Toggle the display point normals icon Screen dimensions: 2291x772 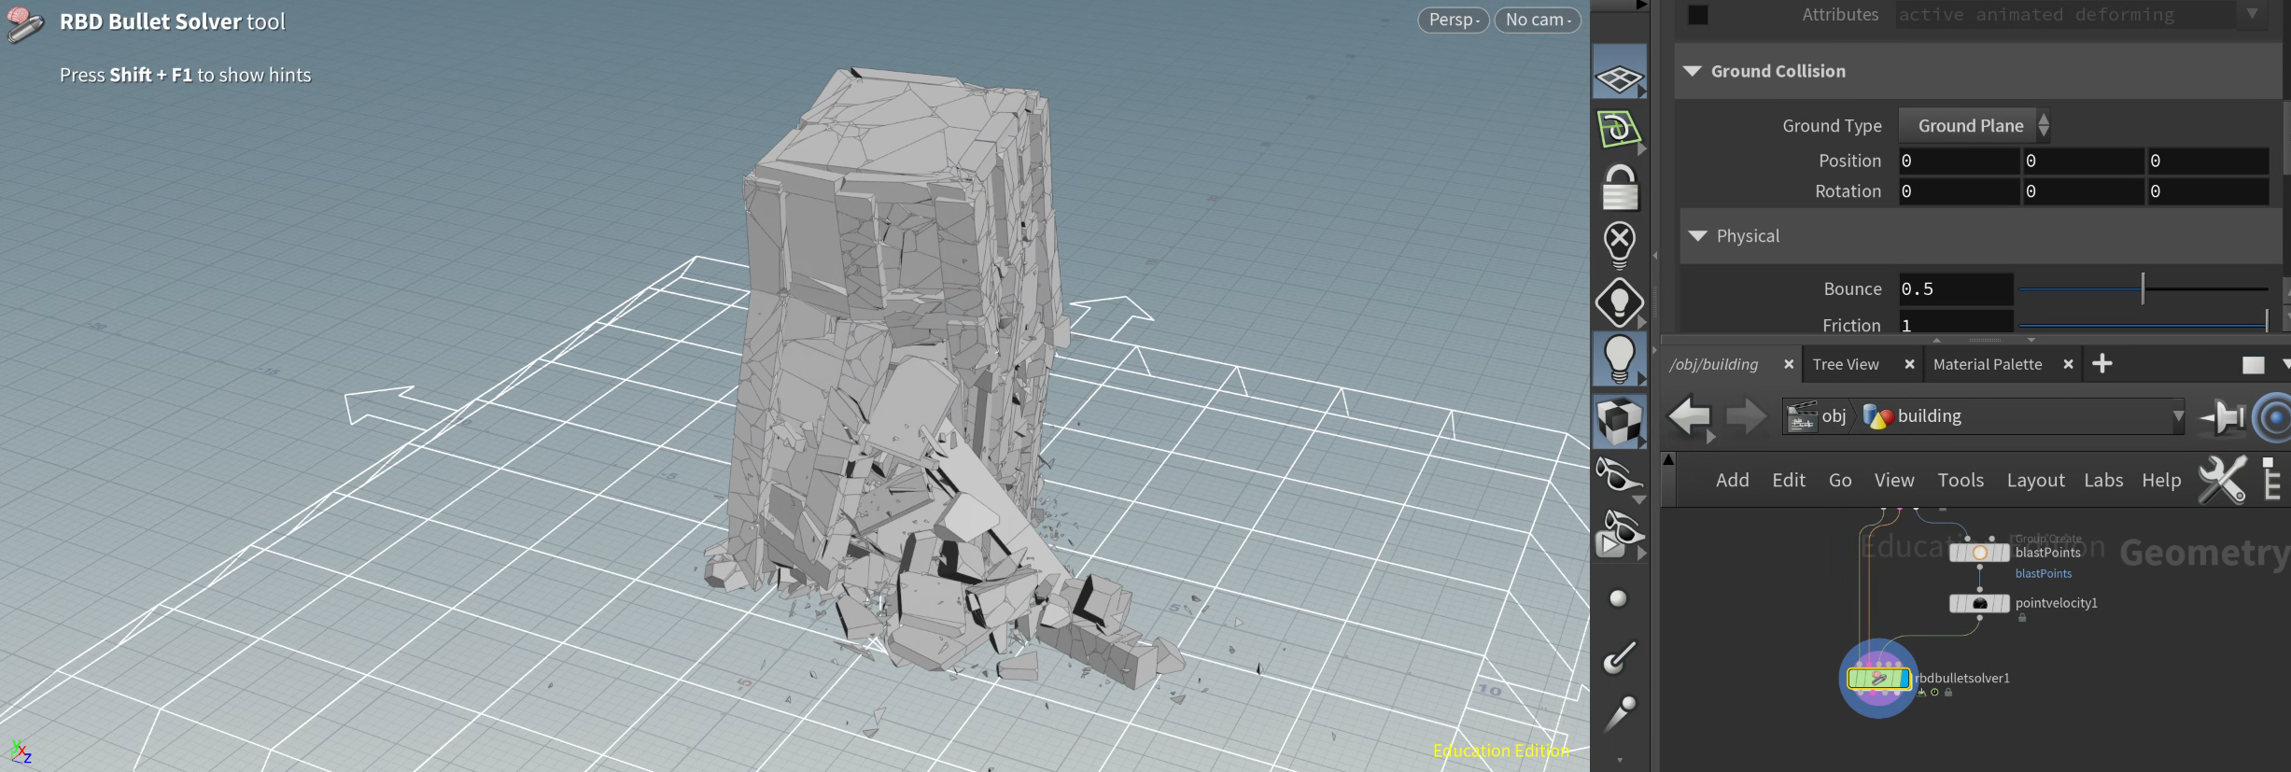pos(1619,657)
